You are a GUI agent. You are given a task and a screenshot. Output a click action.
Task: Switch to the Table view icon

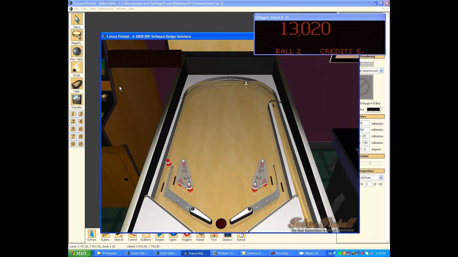coord(77,84)
